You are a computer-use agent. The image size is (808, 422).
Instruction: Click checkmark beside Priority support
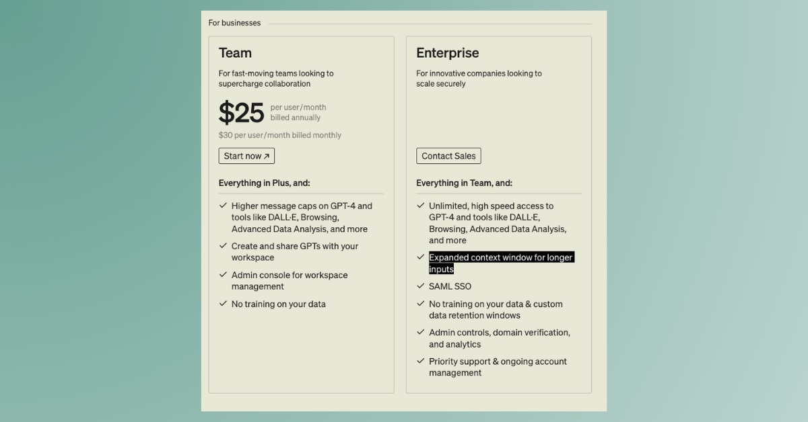(x=420, y=361)
